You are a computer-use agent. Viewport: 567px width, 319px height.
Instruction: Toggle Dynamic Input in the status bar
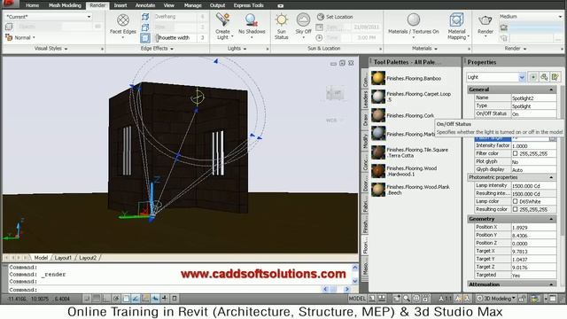click(x=155, y=299)
